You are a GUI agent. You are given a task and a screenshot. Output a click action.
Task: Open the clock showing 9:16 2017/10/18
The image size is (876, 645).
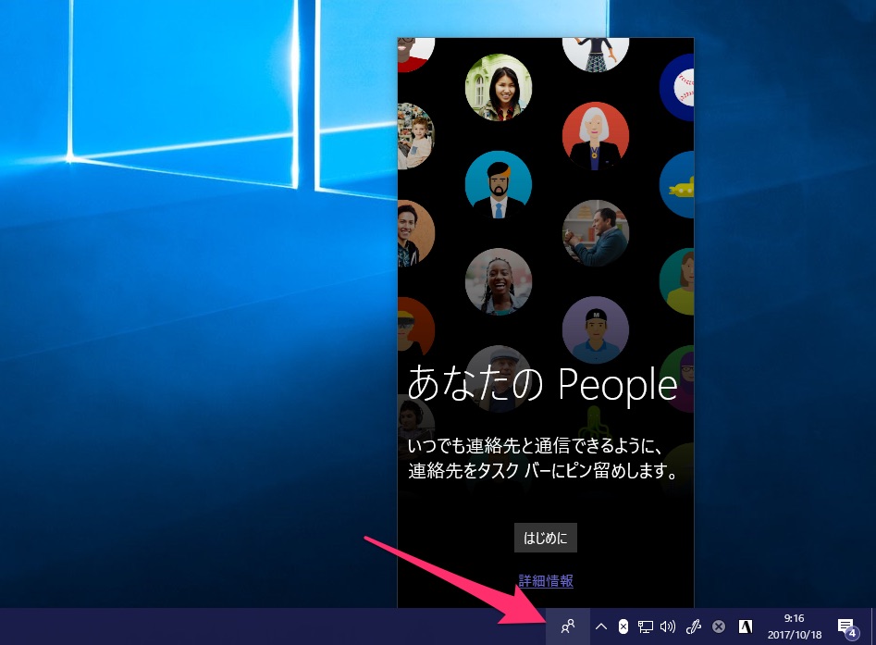click(x=794, y=626)
